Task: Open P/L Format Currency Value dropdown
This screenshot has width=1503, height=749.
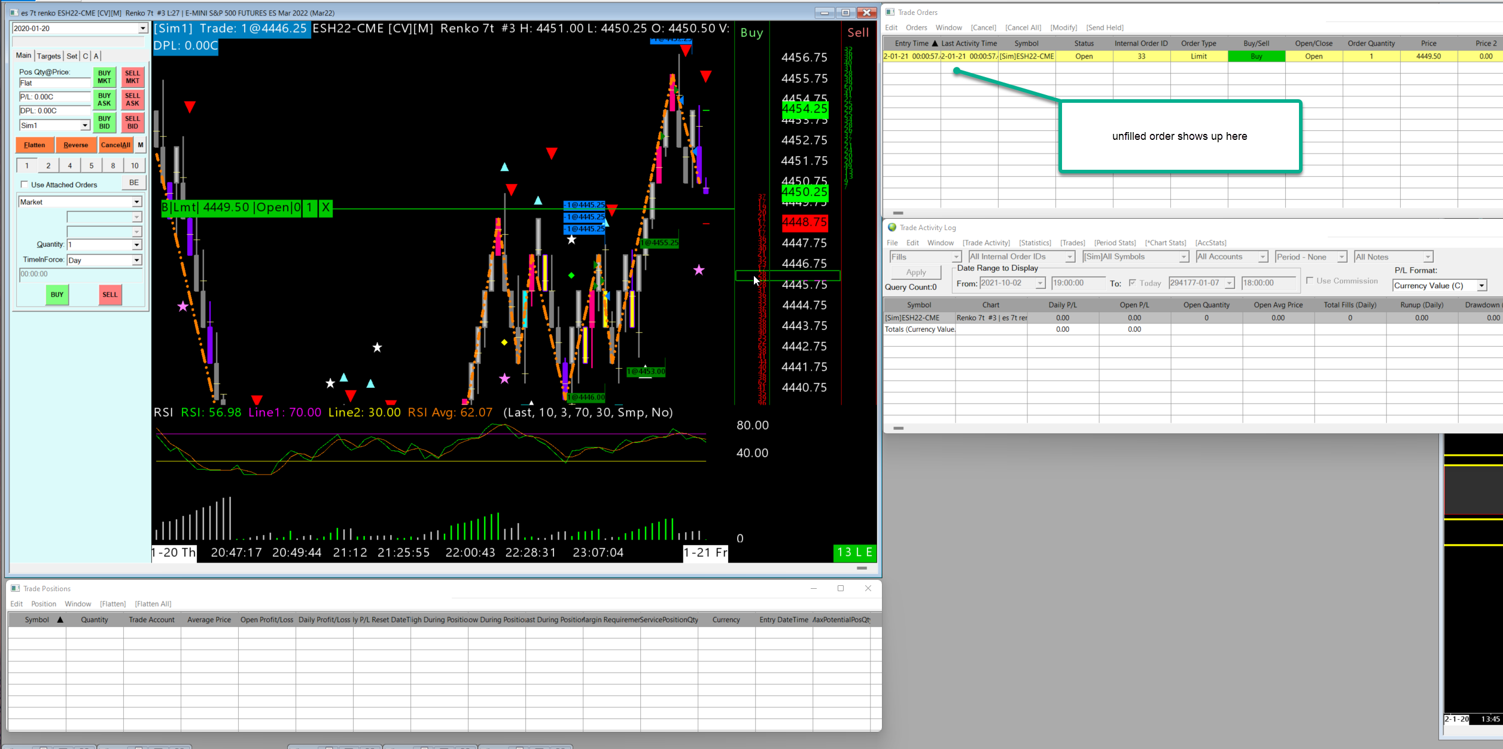Action: (x=1440, y=286)
